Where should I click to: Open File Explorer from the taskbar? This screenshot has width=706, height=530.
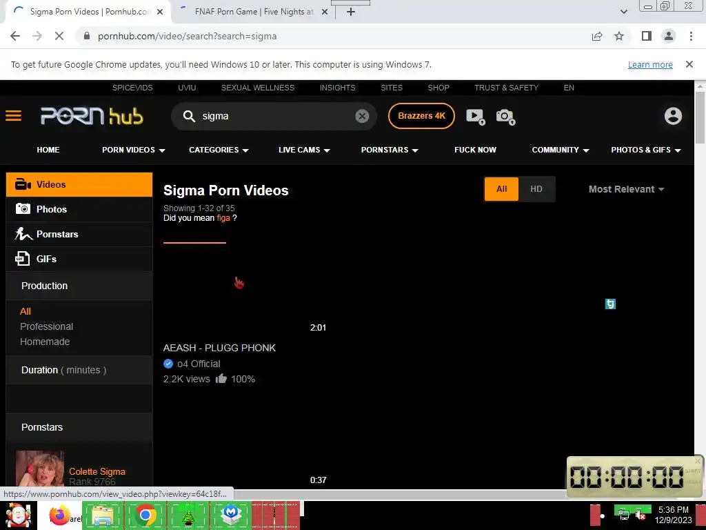point(103,516)
